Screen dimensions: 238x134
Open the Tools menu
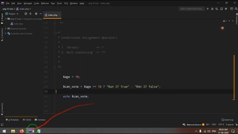59,3
